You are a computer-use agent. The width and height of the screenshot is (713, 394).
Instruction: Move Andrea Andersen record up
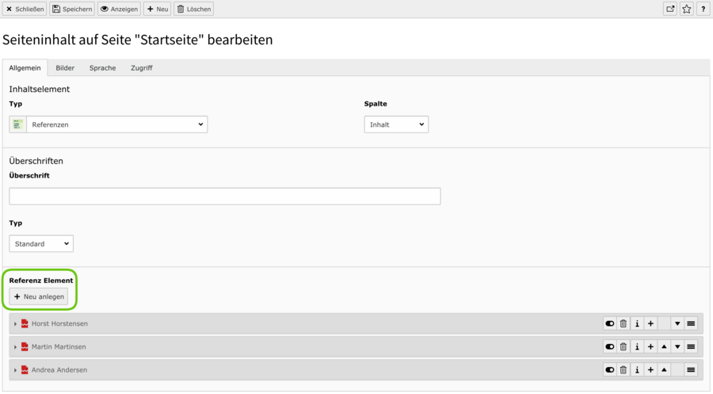pos(664,370)
